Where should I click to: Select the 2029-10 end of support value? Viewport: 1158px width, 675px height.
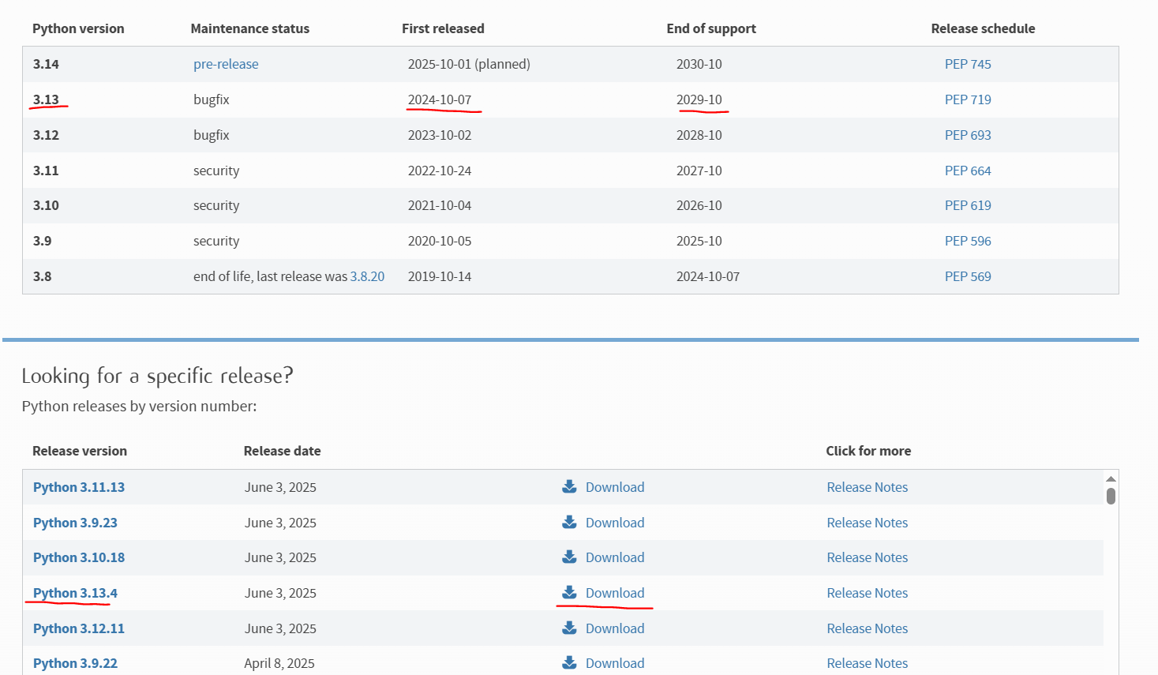click(699, 99)
